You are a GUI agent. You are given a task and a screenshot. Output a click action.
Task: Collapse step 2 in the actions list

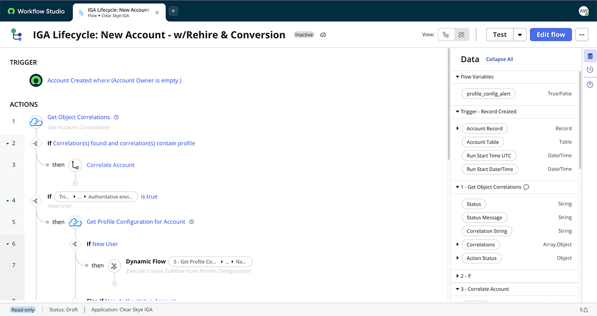(x=7, y=143)
